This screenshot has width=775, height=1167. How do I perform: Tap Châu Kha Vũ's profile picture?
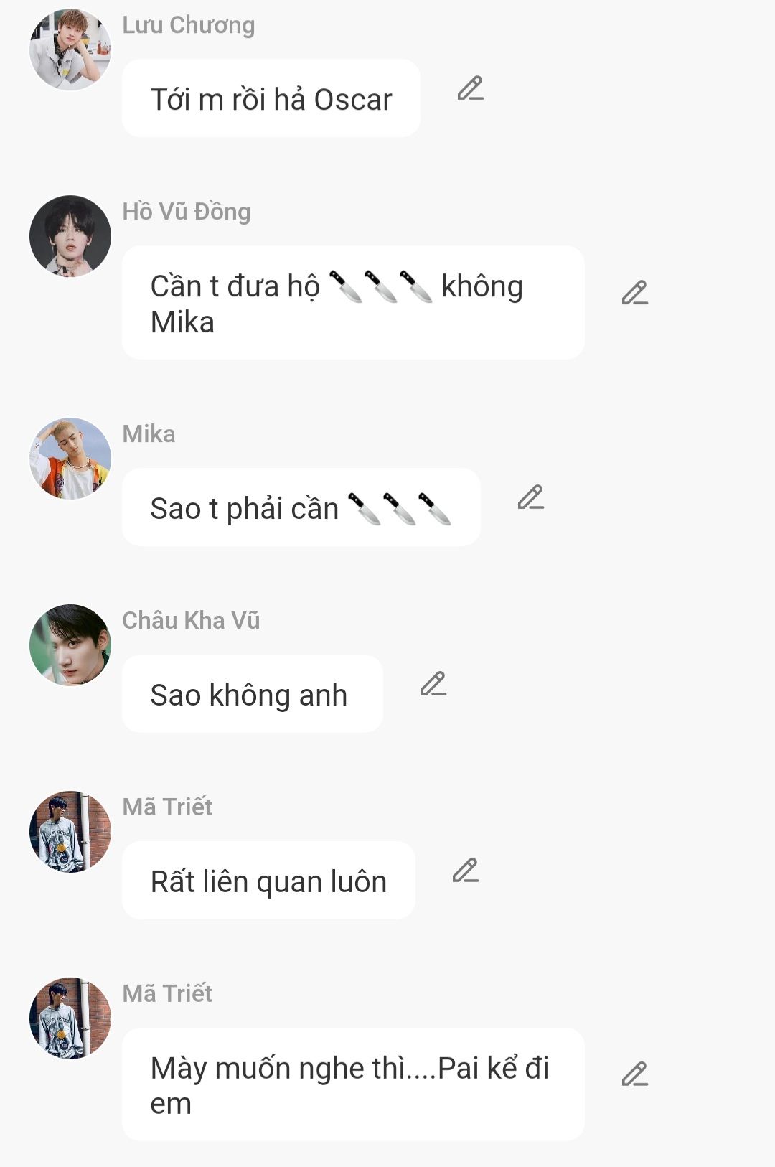(70, 645)
